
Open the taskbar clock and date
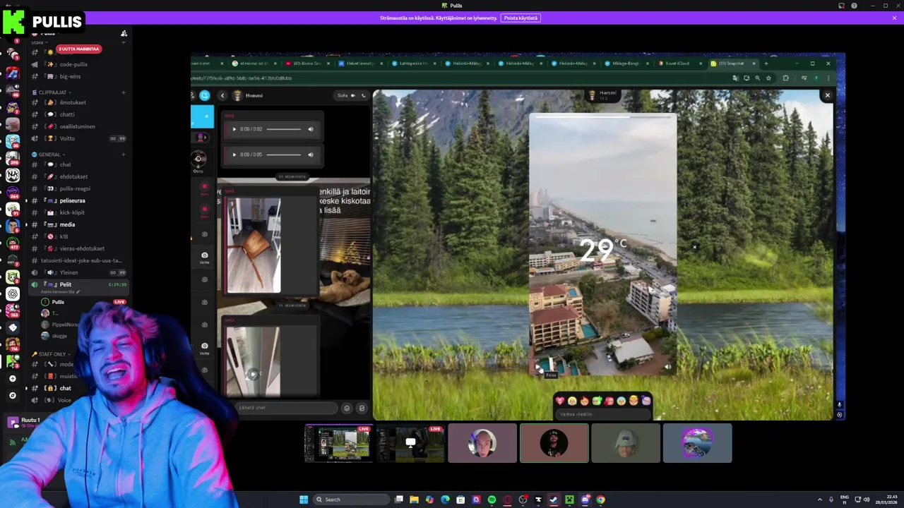click(886, 500)
